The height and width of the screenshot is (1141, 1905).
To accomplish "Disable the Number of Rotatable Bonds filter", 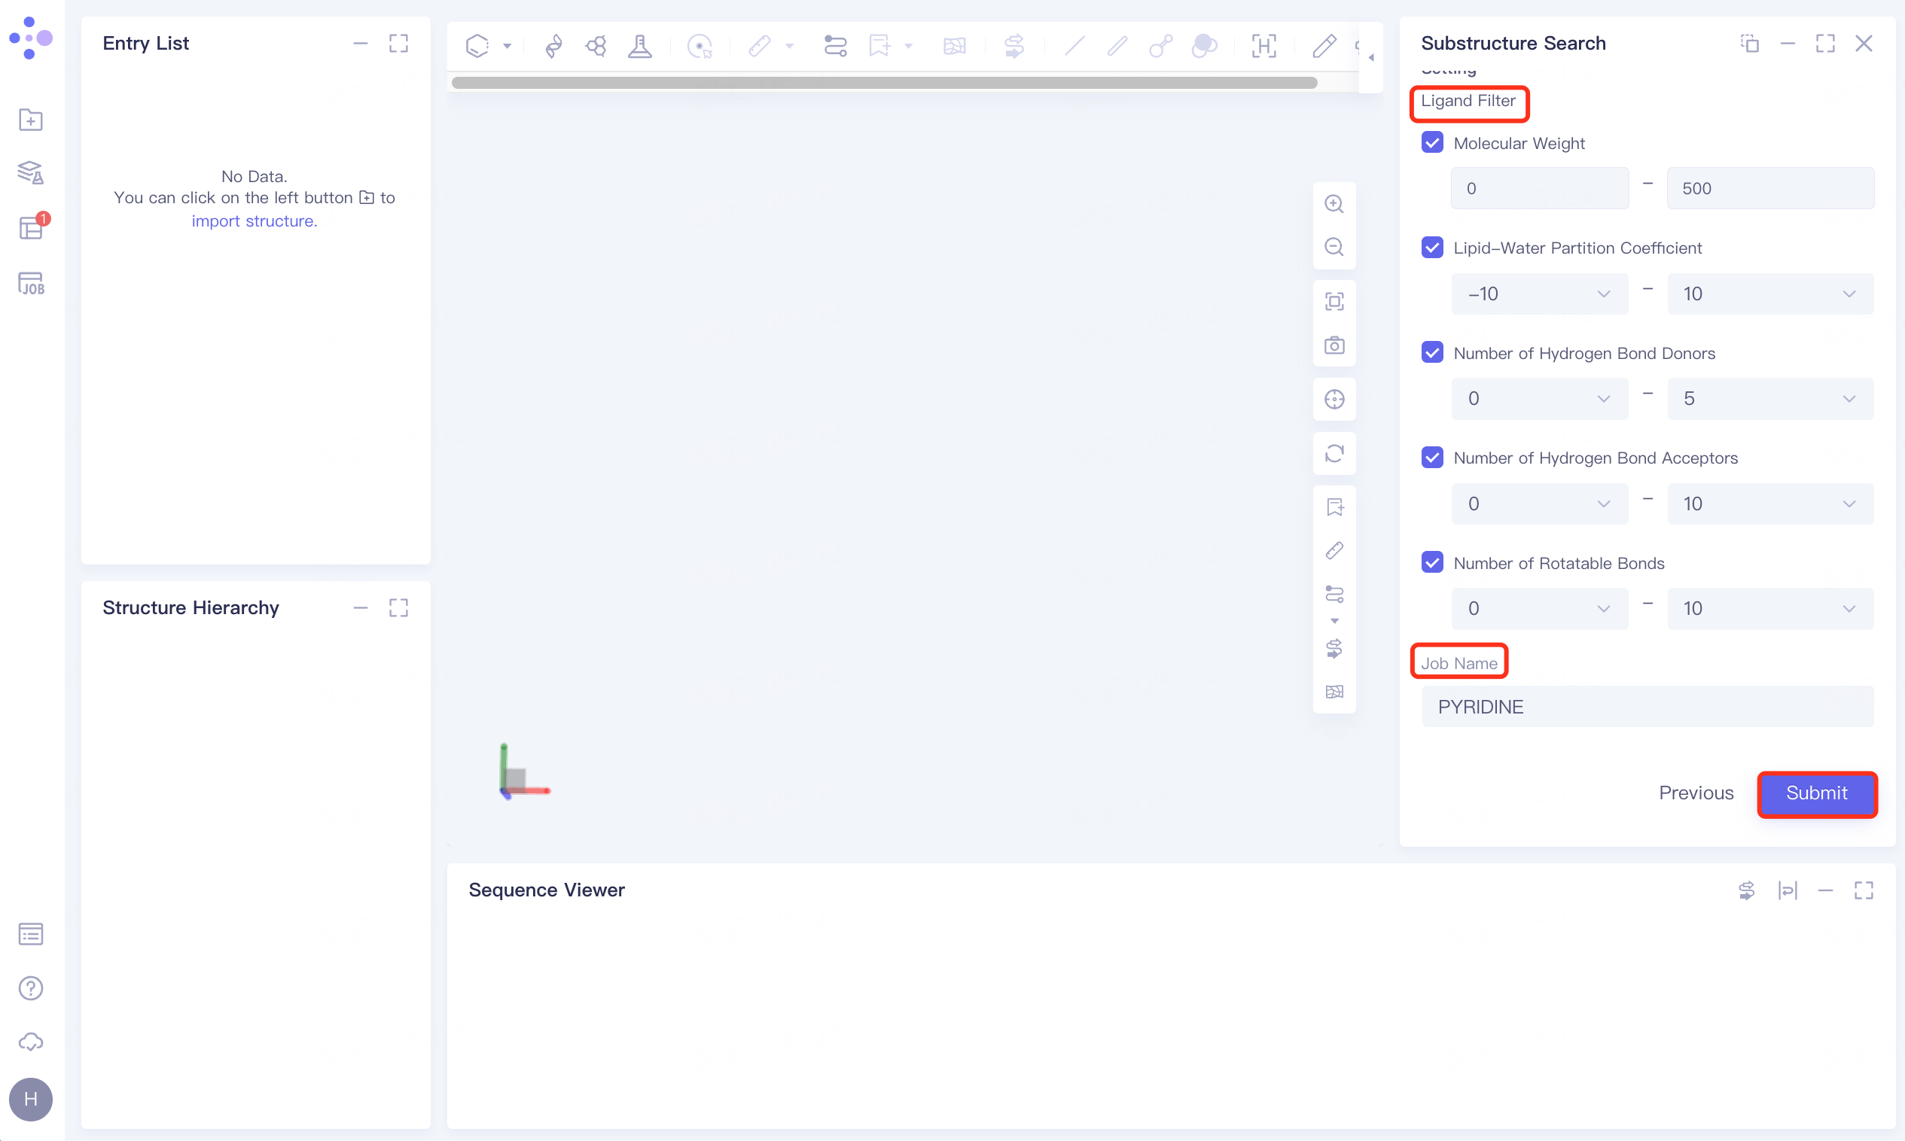I will (1432, 563).
